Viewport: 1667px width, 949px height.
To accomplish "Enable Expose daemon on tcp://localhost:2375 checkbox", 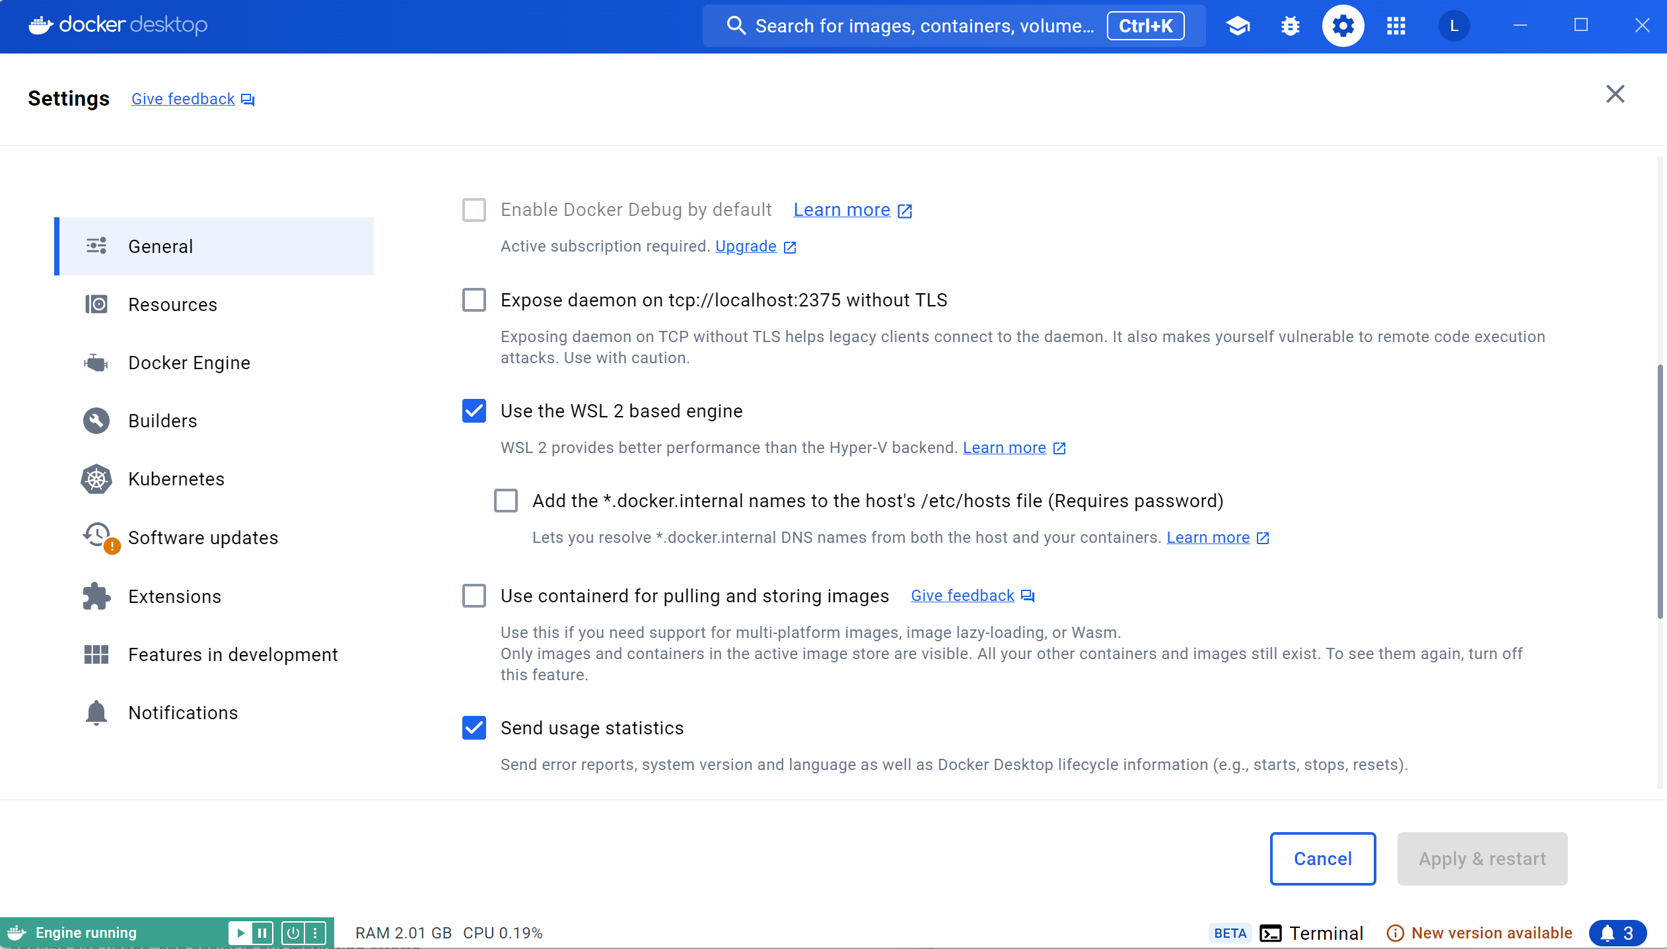I will pyautogui.click(x=474, y=300).
